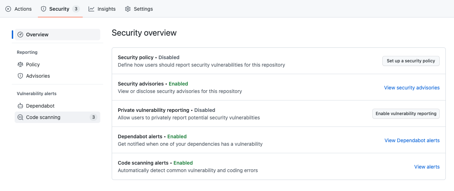Image resolution: width=454 pixels, height=191 pixels.
Task: Open the Actions tab
Action: (x=23, y=9)
